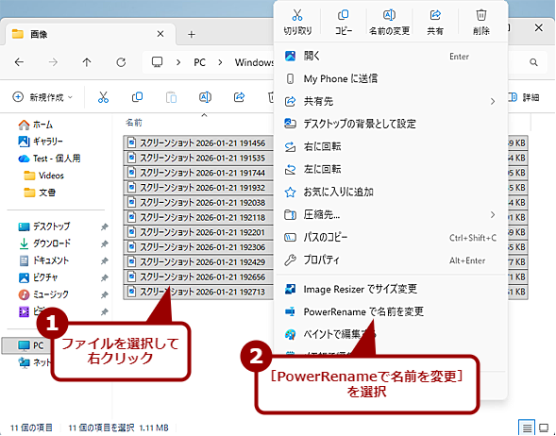
Task: Expand the chevron after PC breadcrumb
Action: 220,62
